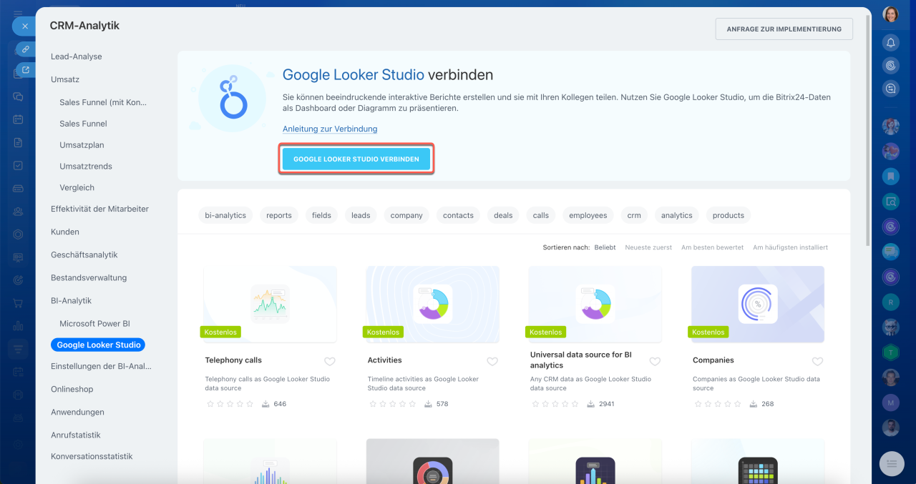Add Companies app to favorites
This screenshot has width=916, height=484.
click(817, 362)
